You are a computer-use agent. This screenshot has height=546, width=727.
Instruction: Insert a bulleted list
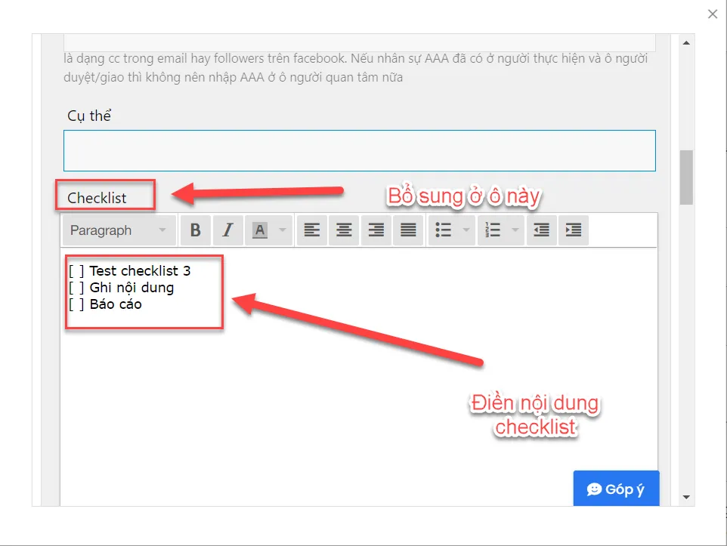pyautogui.click(x=444, y=230)
